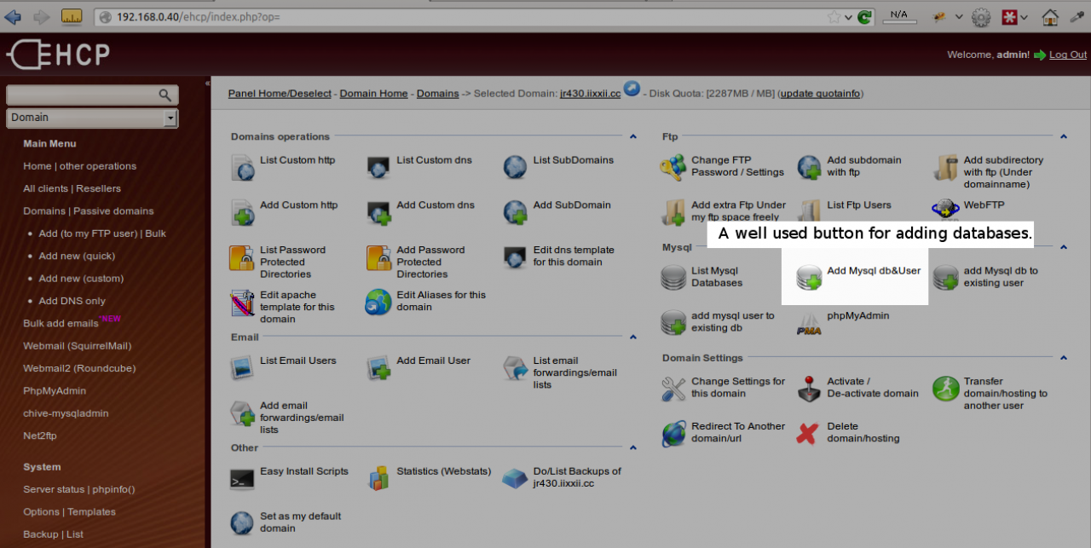Open List SubDomains globe icon
The image size is (1091, 548).
516,167
